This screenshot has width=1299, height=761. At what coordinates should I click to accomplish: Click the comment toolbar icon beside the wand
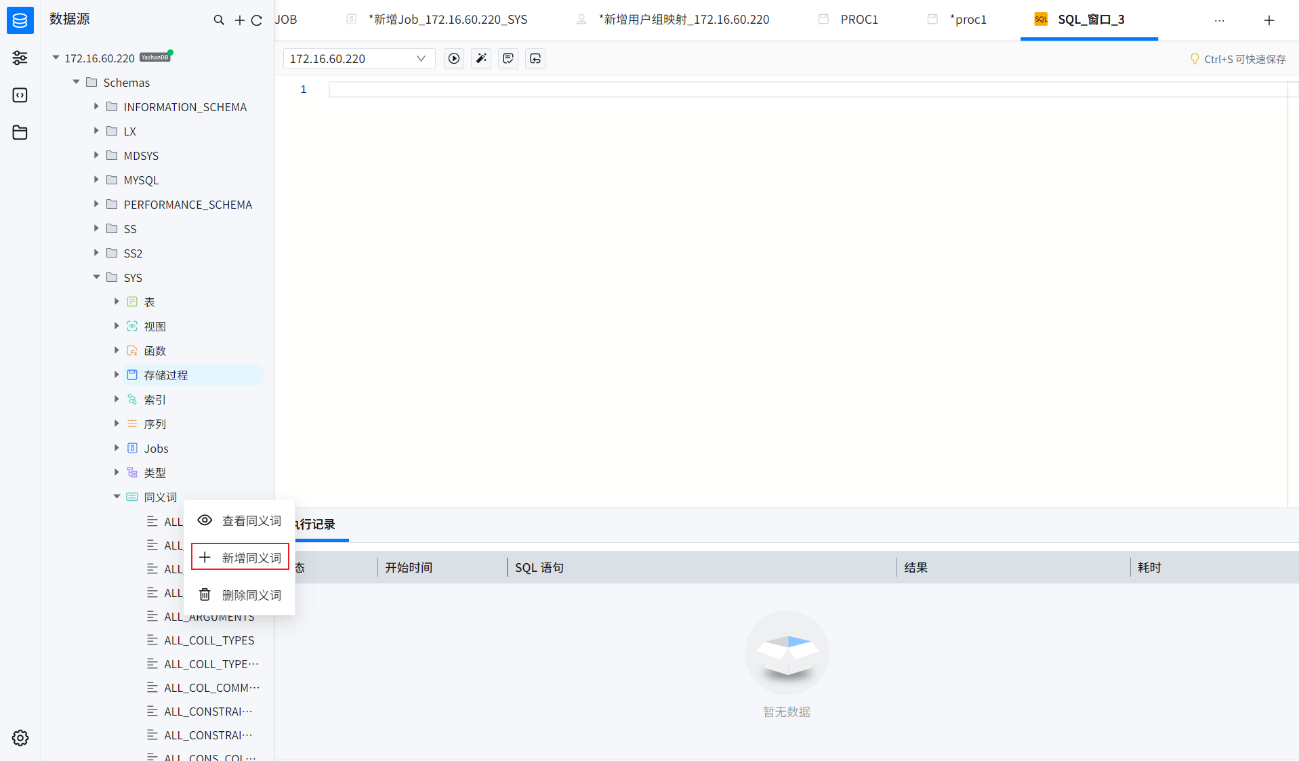tap(508, 59)
